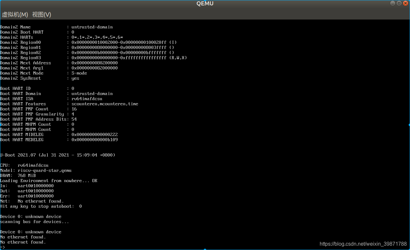Click the '=>' U-Boot prompt line

[x=3, y=247]
